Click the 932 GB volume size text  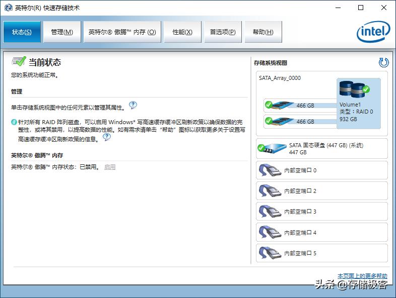(348, 119)
